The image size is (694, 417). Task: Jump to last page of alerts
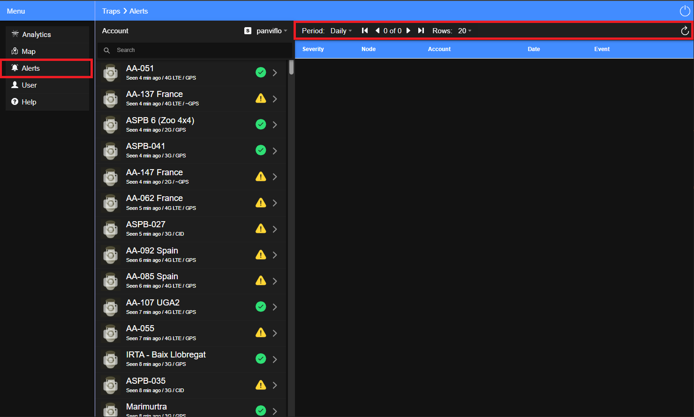pyautogui.click(x=421, y=30)
